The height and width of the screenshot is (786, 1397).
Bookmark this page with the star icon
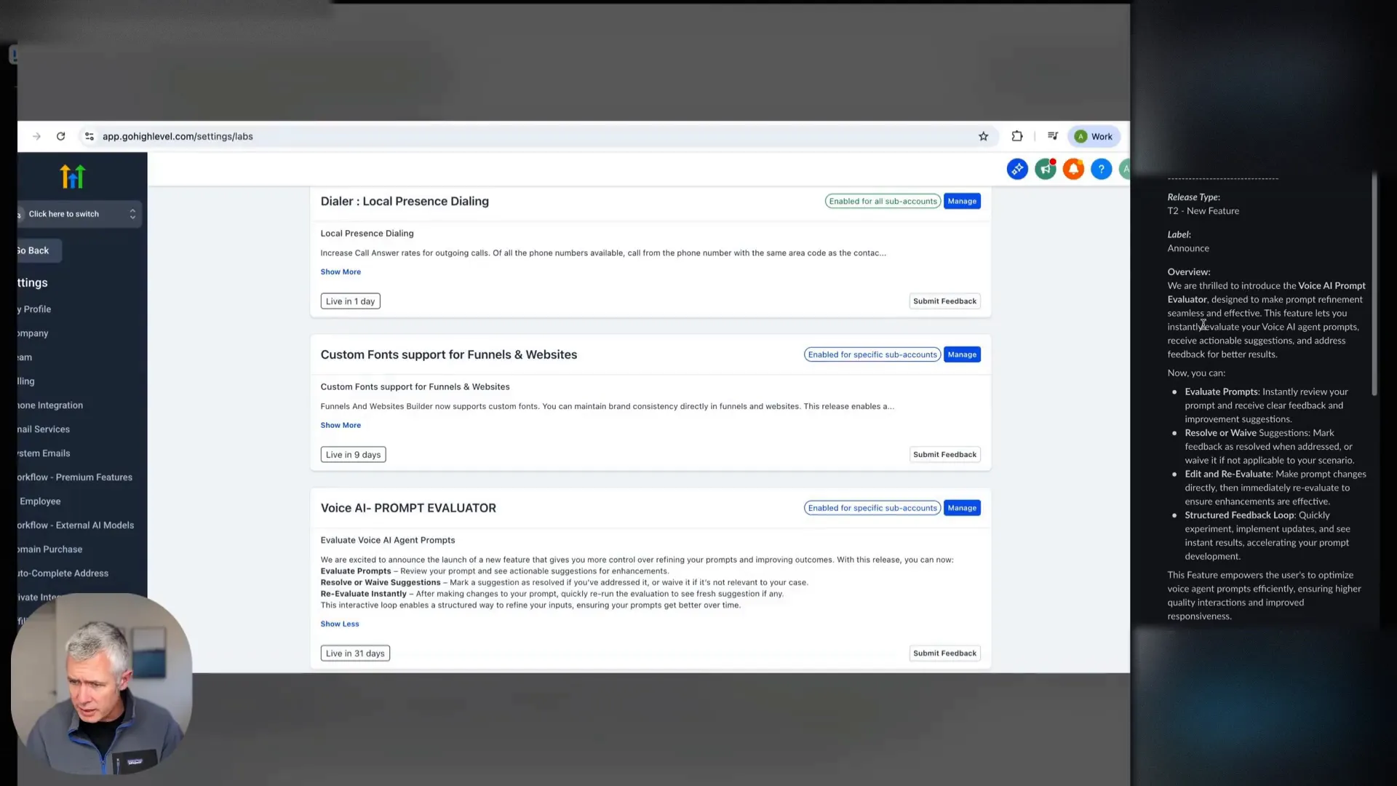(983, 136)
